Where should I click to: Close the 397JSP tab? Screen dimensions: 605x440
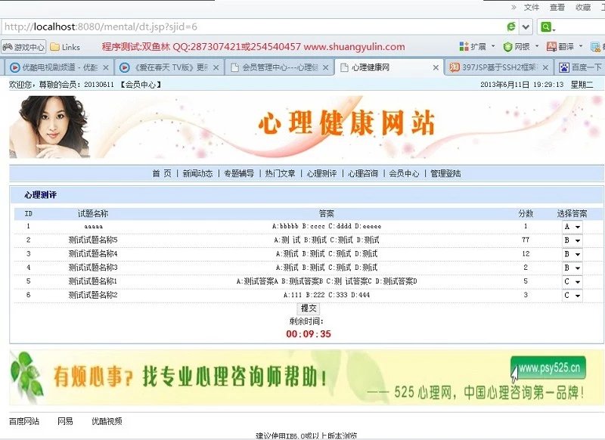(x=545, y=67)
